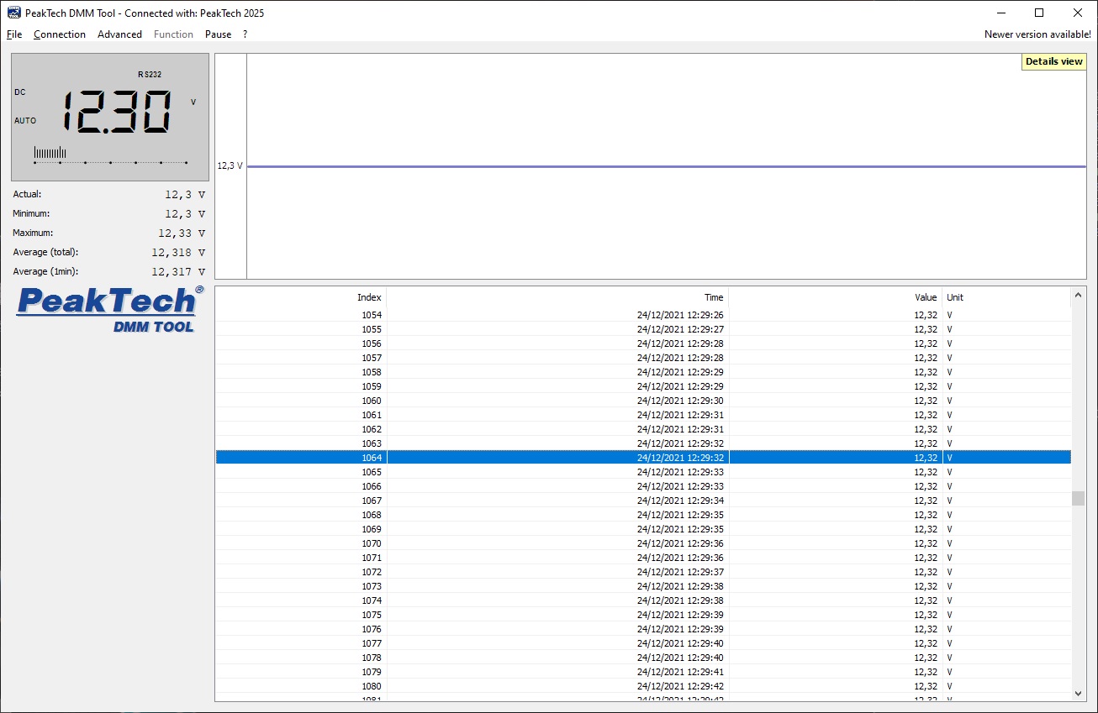Image resolution: width=1098 pixels, height=713 pixels.
Task: Click the table scrollbar thumb
Action: tap(1078, 499)
